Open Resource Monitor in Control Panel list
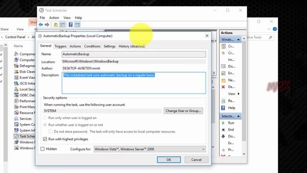The image size is (307, 173). click(x=27, y=113)
